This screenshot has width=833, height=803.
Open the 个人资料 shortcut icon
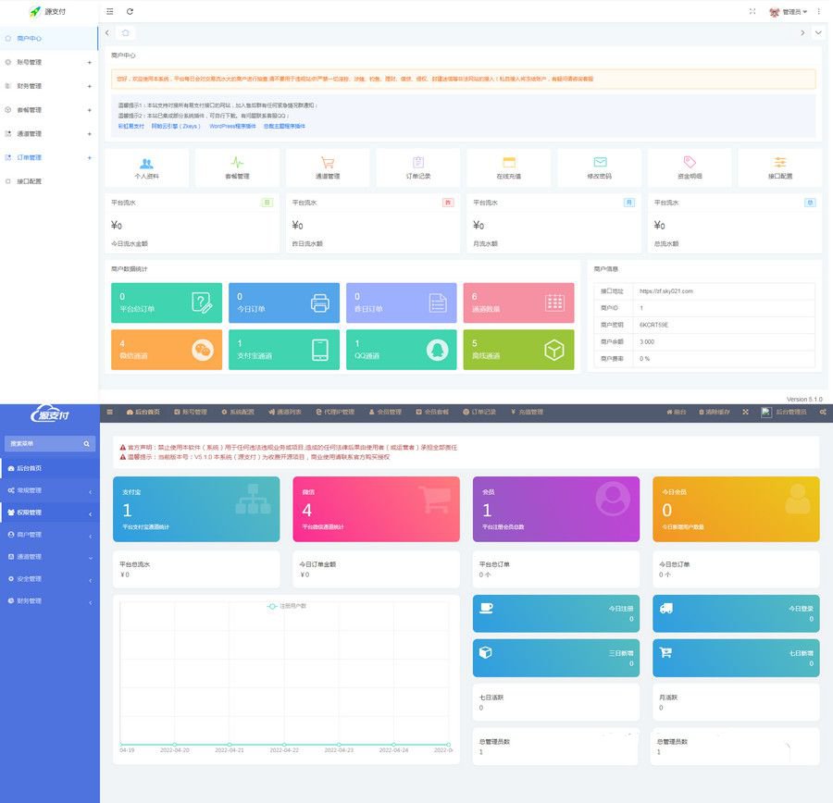[146, 163]
